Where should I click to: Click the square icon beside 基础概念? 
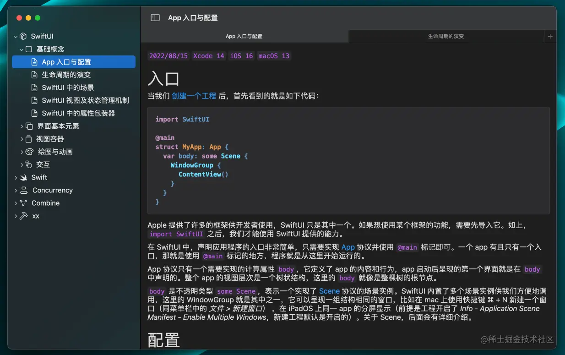[29, 49]
